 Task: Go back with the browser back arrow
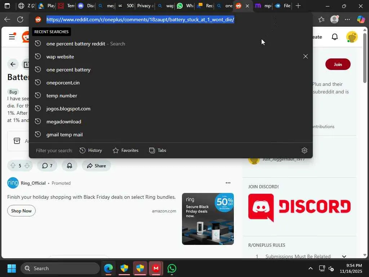coord(7,19)
